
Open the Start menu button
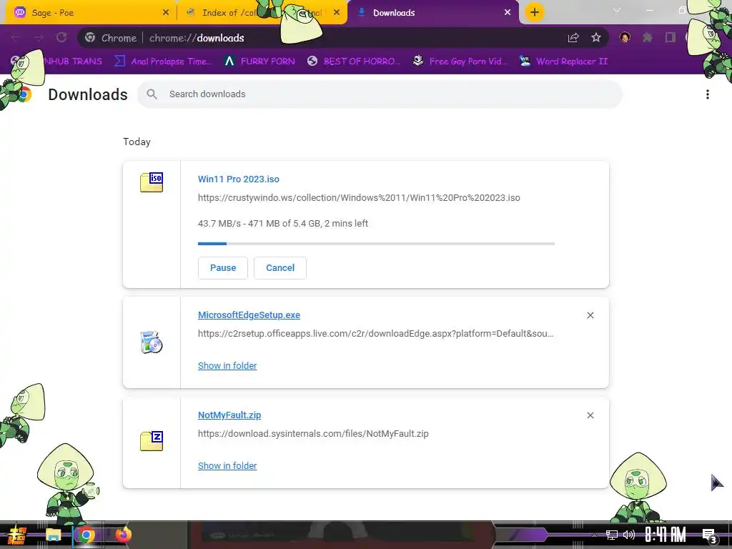coord(17,535)
